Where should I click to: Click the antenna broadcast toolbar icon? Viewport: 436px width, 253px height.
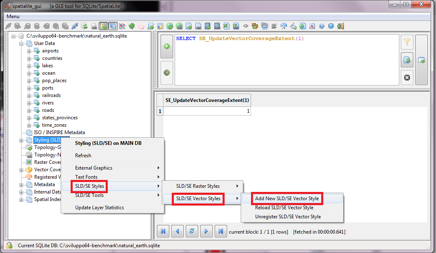pos(283,26)
